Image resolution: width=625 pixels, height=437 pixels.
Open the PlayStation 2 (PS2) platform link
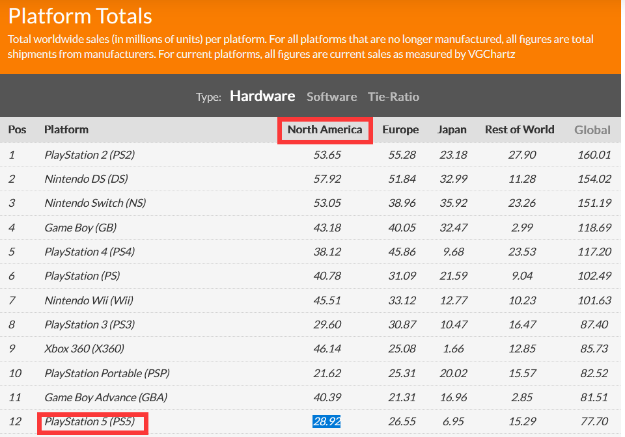click(89, 155)
